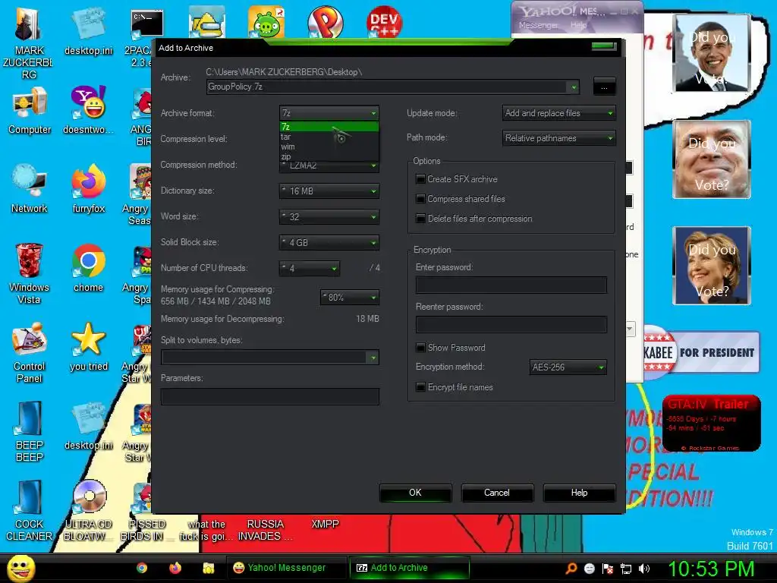The height and width of the screenshot is (583, 777).
Task: Click the green titlebar button
Action: click(x=604, y=46)
